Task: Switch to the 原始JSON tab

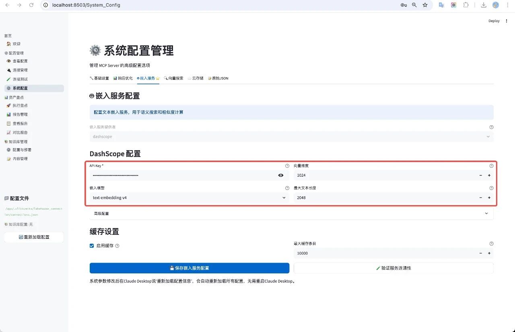Action: [x=218, y=78]
